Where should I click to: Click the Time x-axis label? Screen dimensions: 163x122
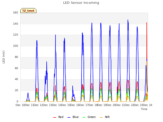(144, 109)
